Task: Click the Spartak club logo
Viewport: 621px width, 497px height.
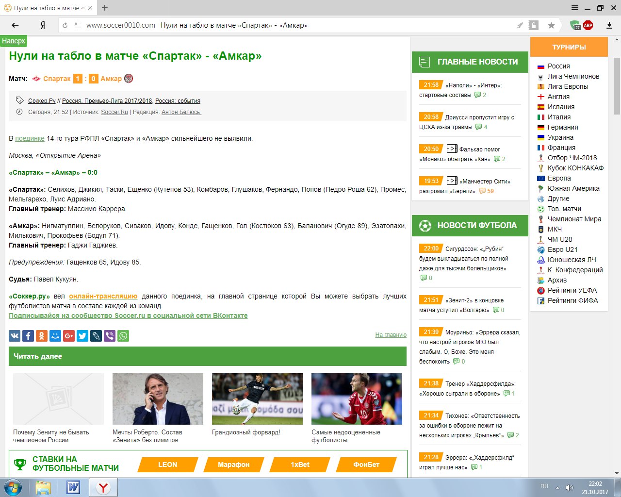Action: (36, 79)
